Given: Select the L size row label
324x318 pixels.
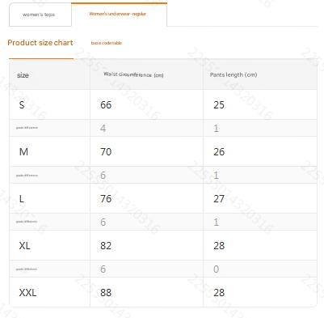Looking at the screenshot, I should [x=22, y=199].
